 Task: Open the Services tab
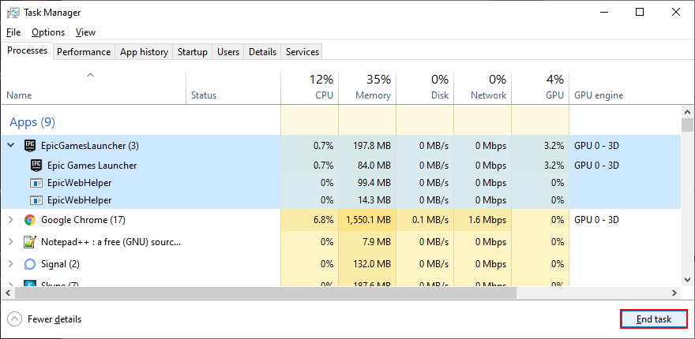click(302, 52)
